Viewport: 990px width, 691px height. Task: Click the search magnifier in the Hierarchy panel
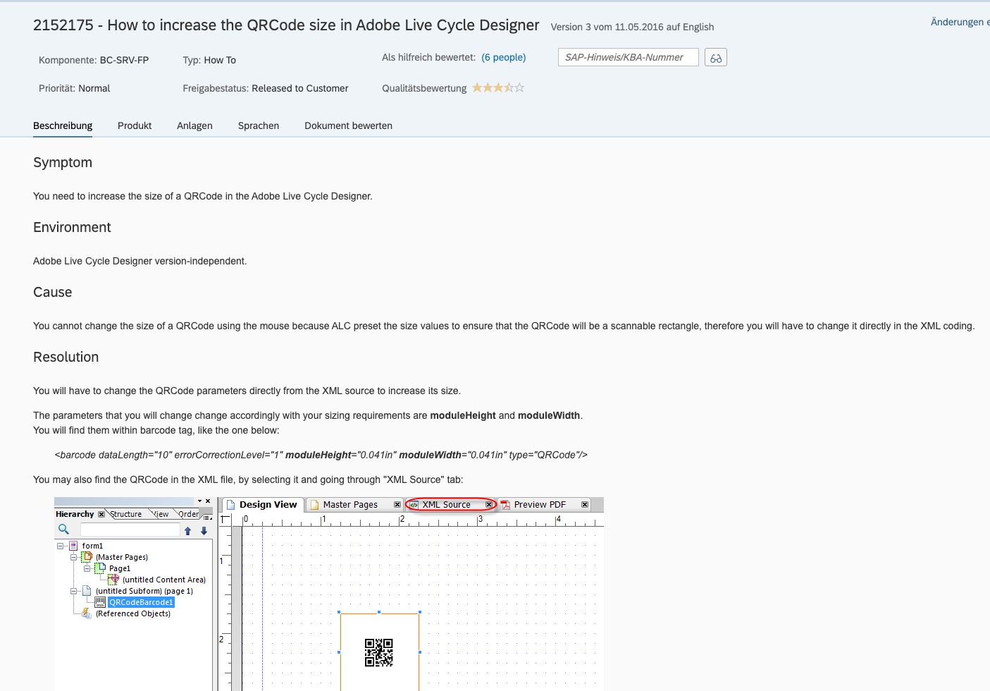tap(63, 529)
